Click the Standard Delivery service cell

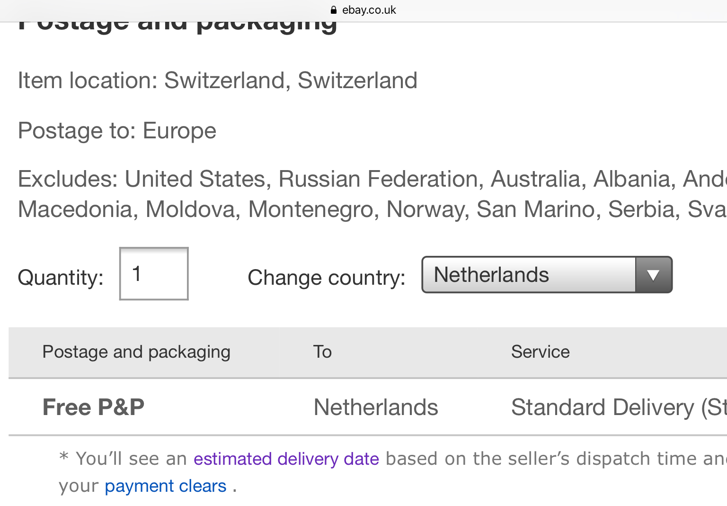[619, 407]
